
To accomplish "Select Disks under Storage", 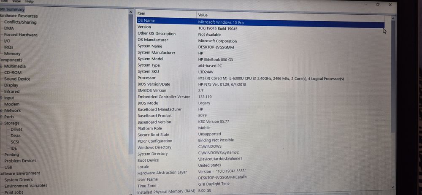I will pyautogui.click(x=15, y=136).
